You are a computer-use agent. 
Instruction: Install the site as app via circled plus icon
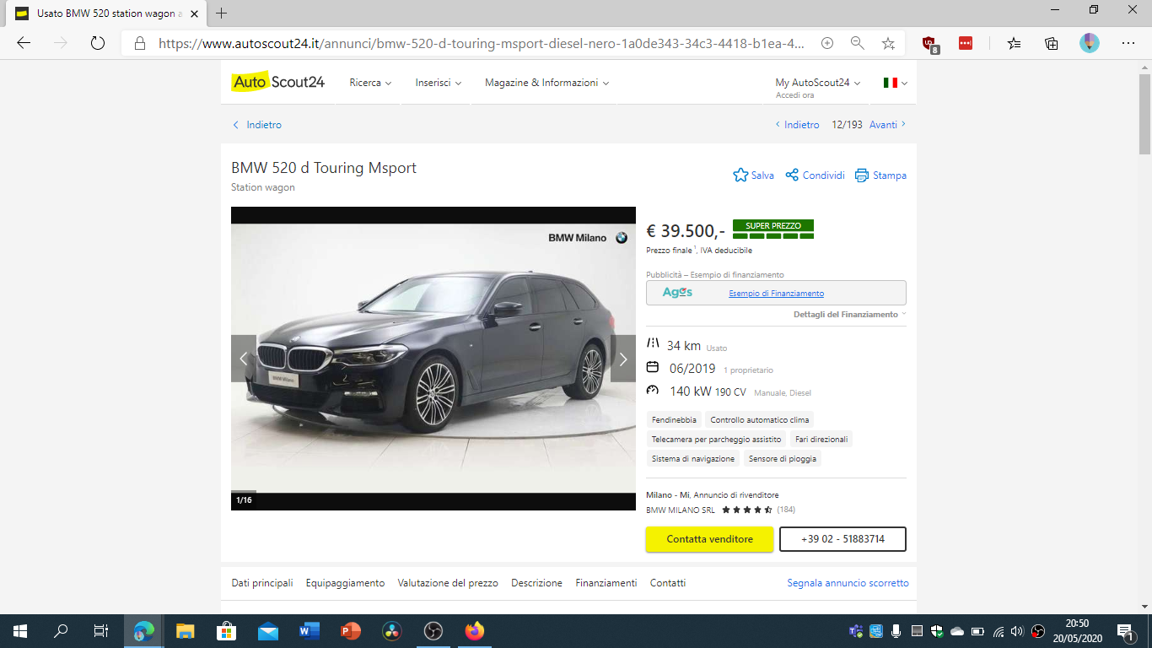(x=827, y=43)
